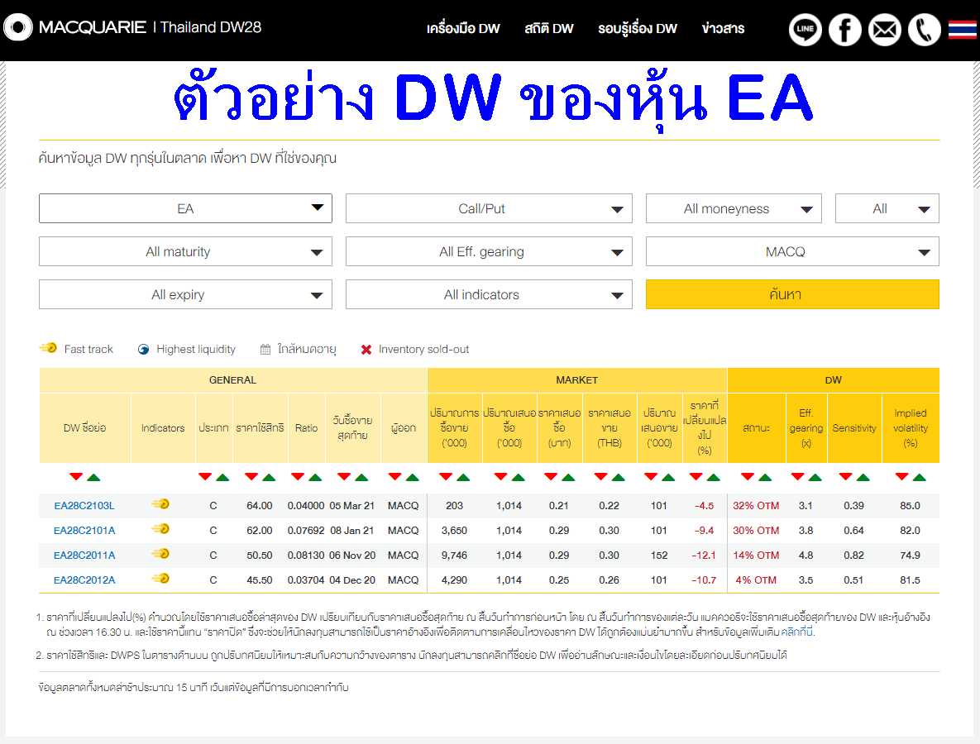Viewport: 980px width, 744px height.
Task: Open the All maturity dropdown
Action: click(x=185, y=252)
